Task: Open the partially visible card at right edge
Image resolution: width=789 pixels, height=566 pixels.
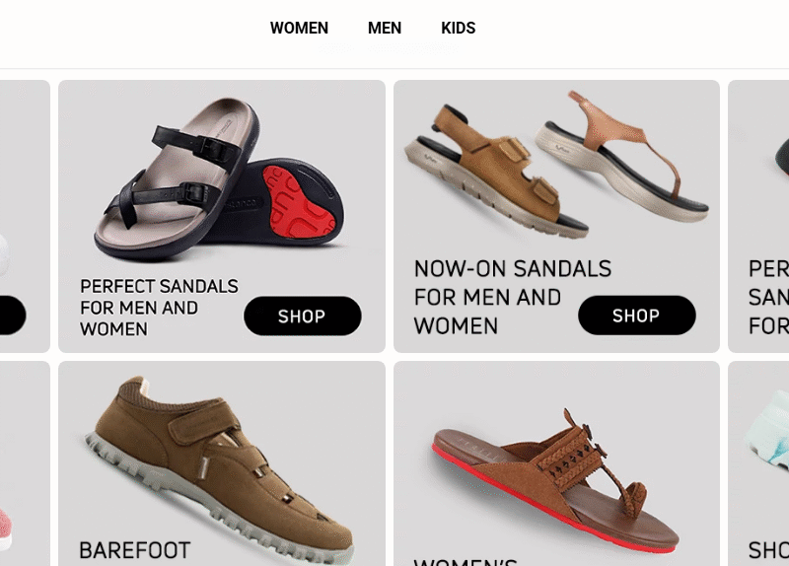Action: tap(758, 216)
